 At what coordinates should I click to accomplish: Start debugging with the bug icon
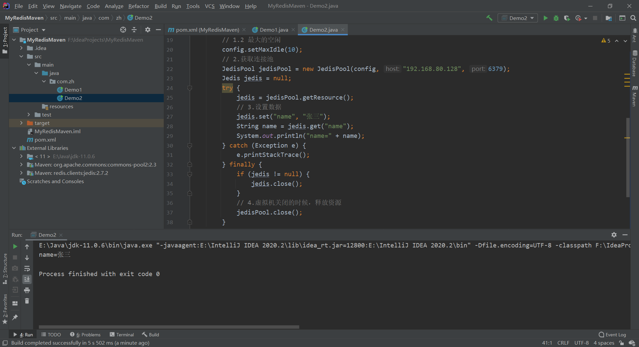pyautogui.click(x=556, y=18)
